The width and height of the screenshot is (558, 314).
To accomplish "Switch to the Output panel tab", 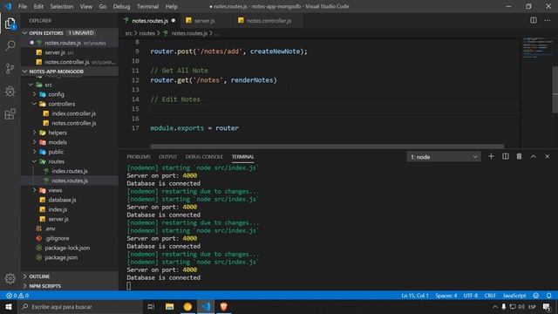I will [x=168, y=157].
